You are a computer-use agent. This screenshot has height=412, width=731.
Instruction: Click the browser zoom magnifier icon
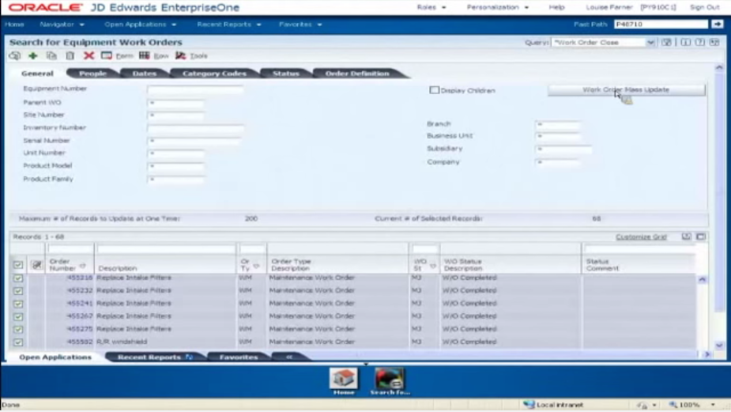[673, 405]
